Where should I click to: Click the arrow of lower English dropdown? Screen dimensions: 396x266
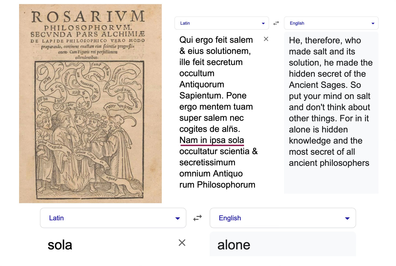(x=347, y=218)
